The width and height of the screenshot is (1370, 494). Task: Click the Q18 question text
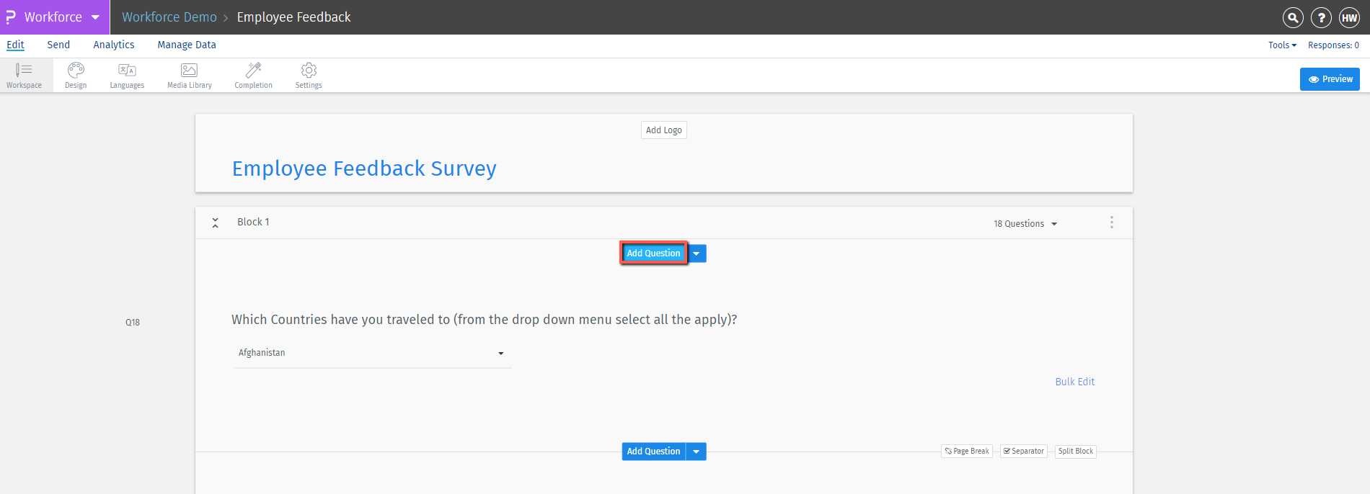pyautogui.click(x=485, y=320)
